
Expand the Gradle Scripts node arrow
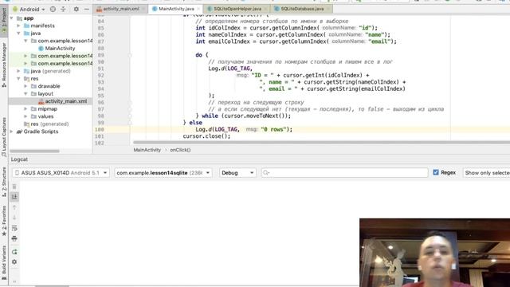[x=12, y=132]
